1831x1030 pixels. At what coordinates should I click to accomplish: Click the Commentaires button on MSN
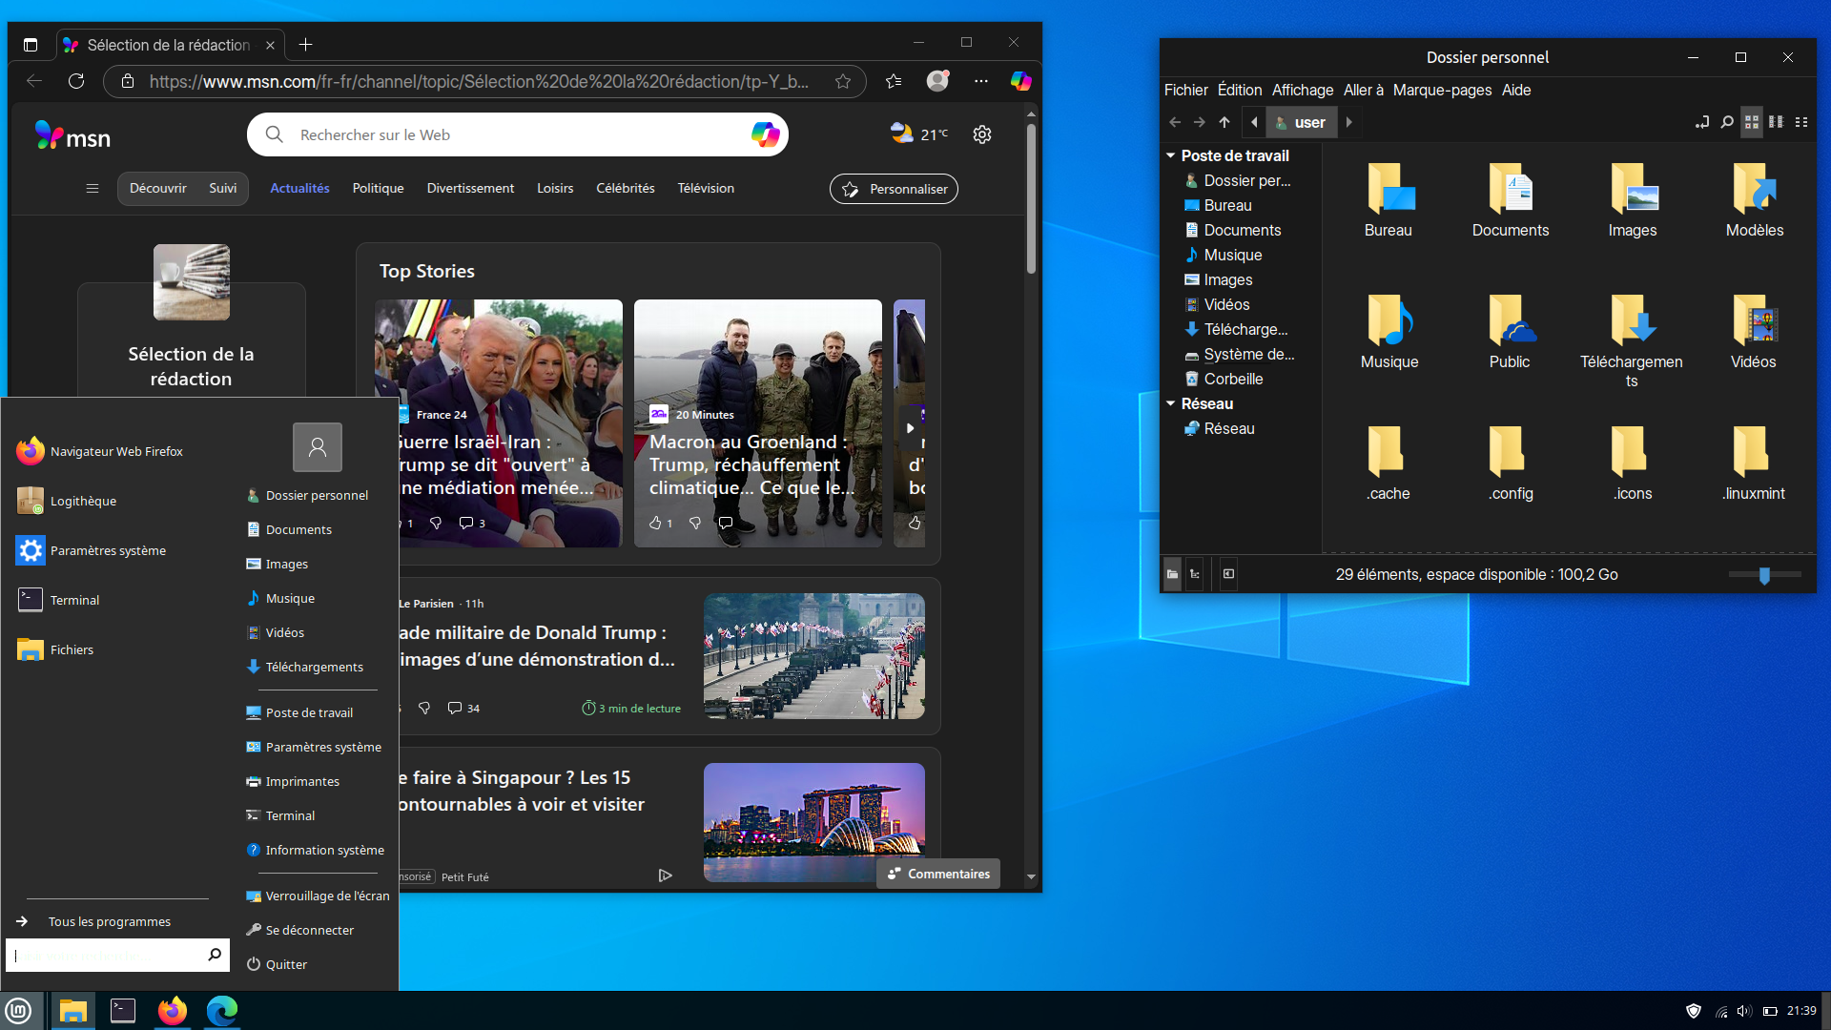tap(938, 874)
